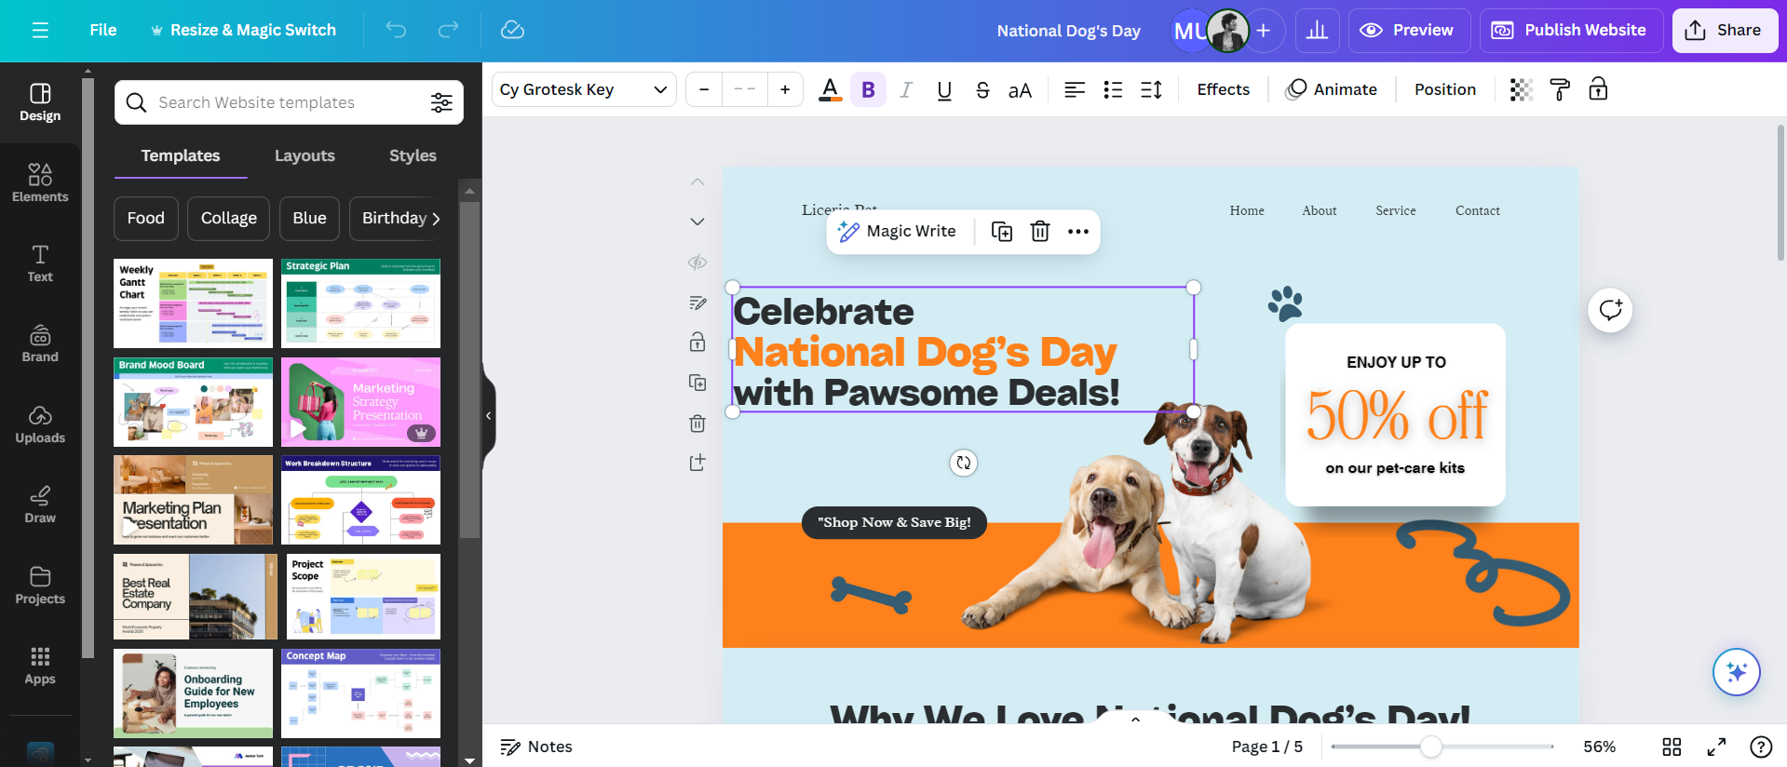Viewport: 1787px width, 767px height.
Task: Open Position panel
Action: (x=1444, y=89)
